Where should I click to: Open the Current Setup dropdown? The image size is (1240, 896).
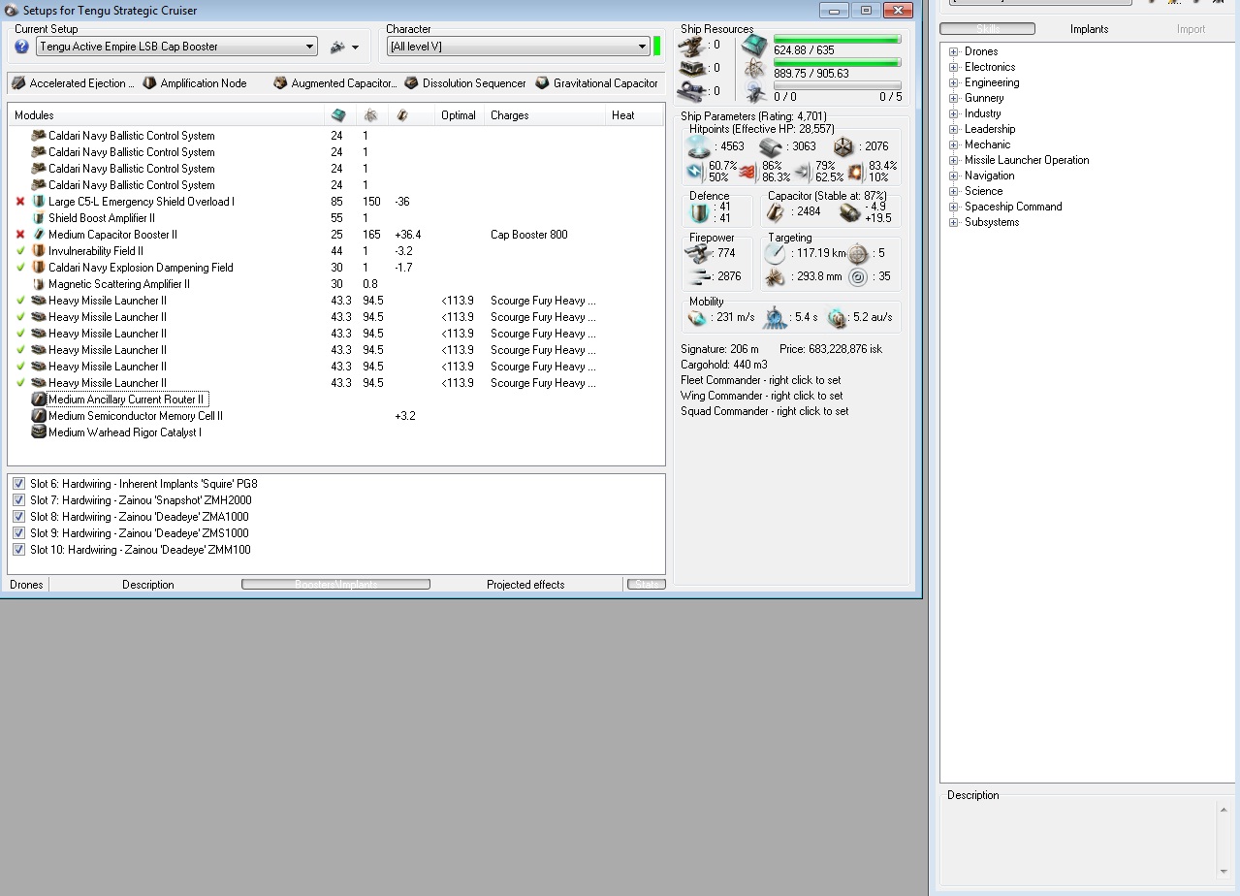(309, 47)
